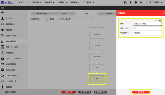Expand the 勤怠管理 menu
165x95 pixels.
(37, 2)
